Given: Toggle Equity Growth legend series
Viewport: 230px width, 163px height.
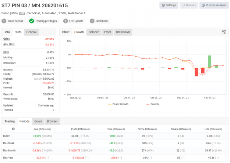Looking at the screenshot, I should pyautogui.click(x=118, y=104).
